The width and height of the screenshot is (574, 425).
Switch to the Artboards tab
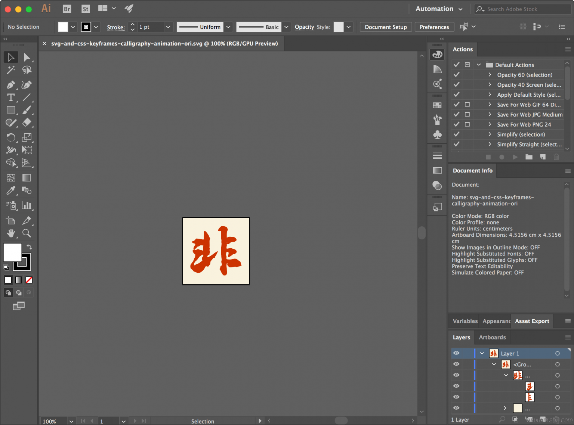click(492, 337)
